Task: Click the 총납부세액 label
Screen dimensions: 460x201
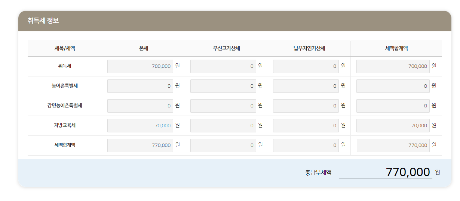Action: tap(318, 173)
